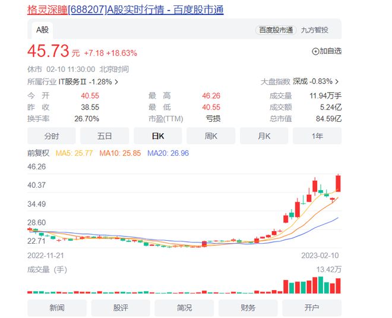The image size is (392, 318).
Task: Click the volume scale label 13.42万
Action: click(x=329, y=269)
